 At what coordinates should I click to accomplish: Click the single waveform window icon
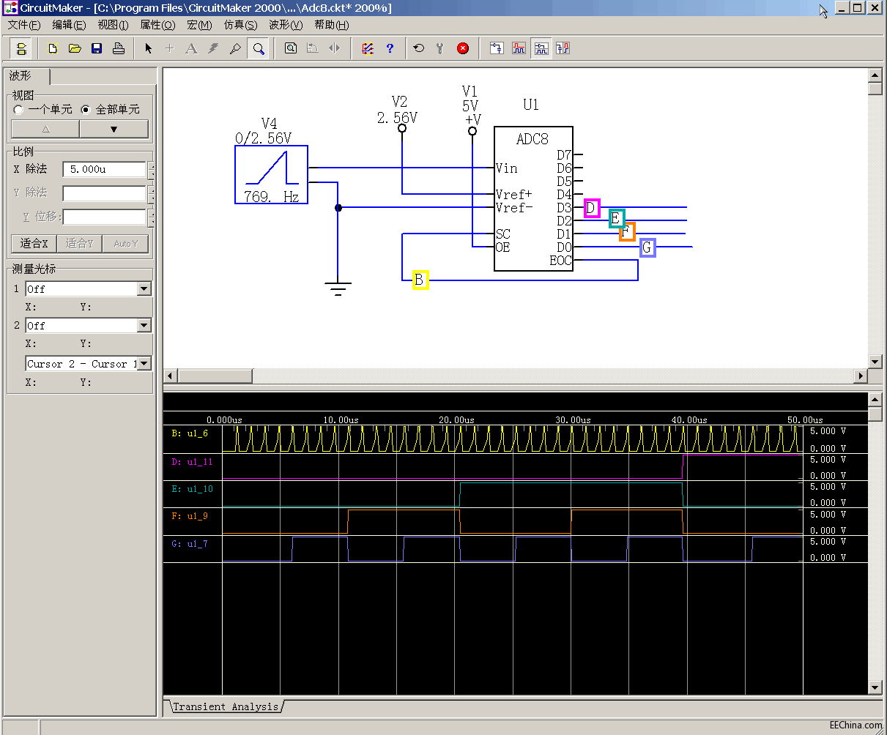519,48
